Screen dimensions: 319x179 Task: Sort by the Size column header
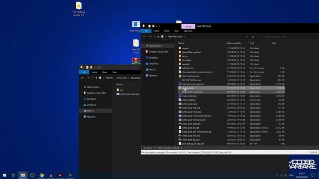274,43
